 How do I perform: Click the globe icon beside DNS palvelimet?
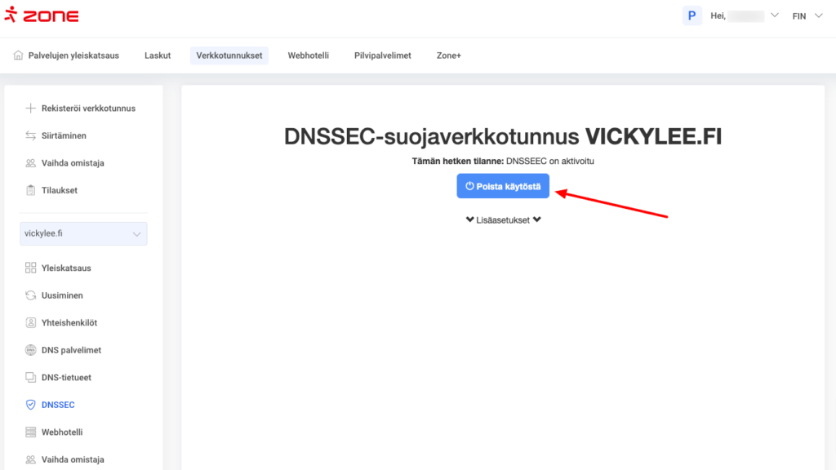click(30, 350)
